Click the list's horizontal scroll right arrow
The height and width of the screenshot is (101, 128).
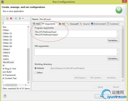coord(26,85)
